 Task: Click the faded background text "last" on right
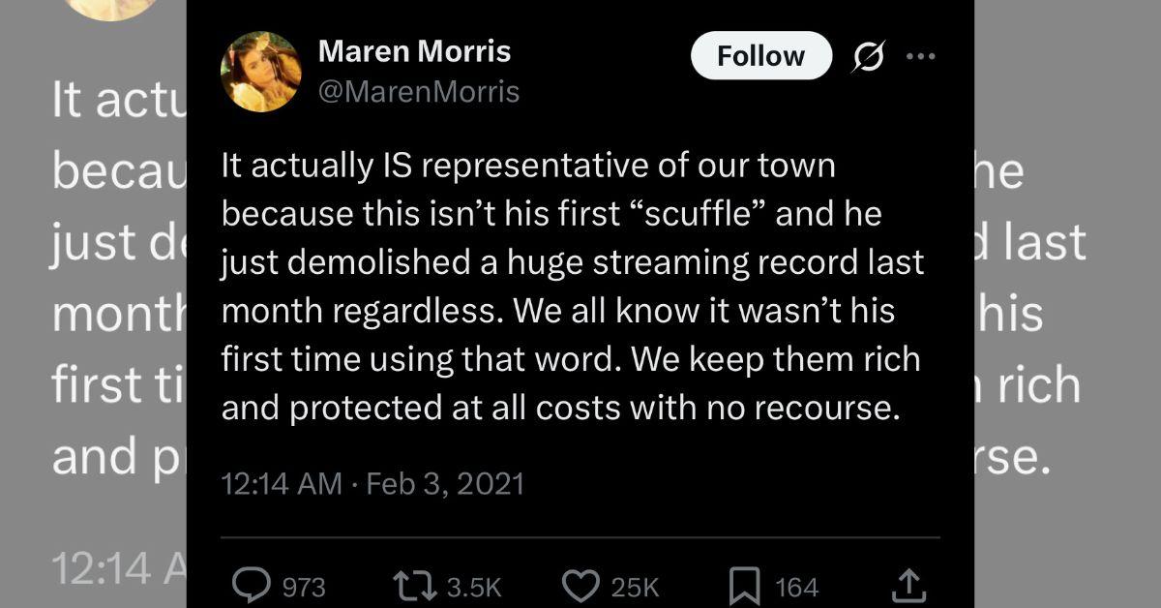tap(1040, 242)
